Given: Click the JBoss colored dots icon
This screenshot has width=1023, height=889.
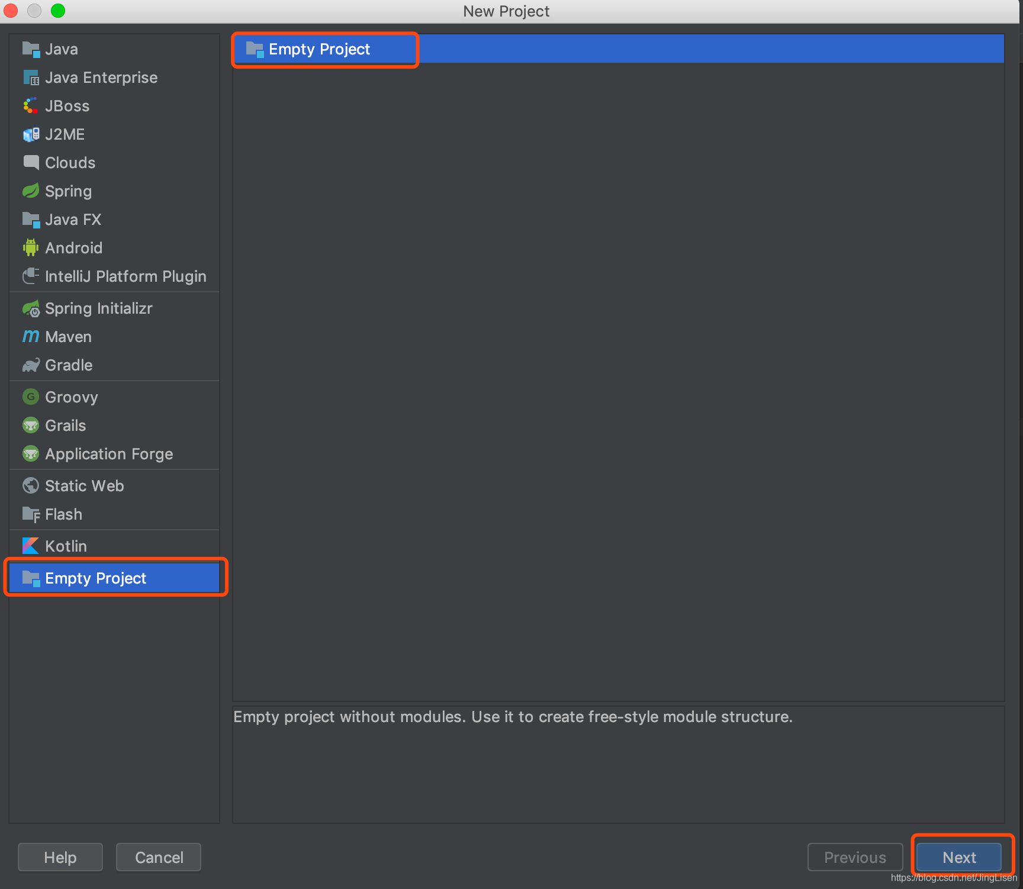Looking at the screenshot, I should click(x=31, y=106).
